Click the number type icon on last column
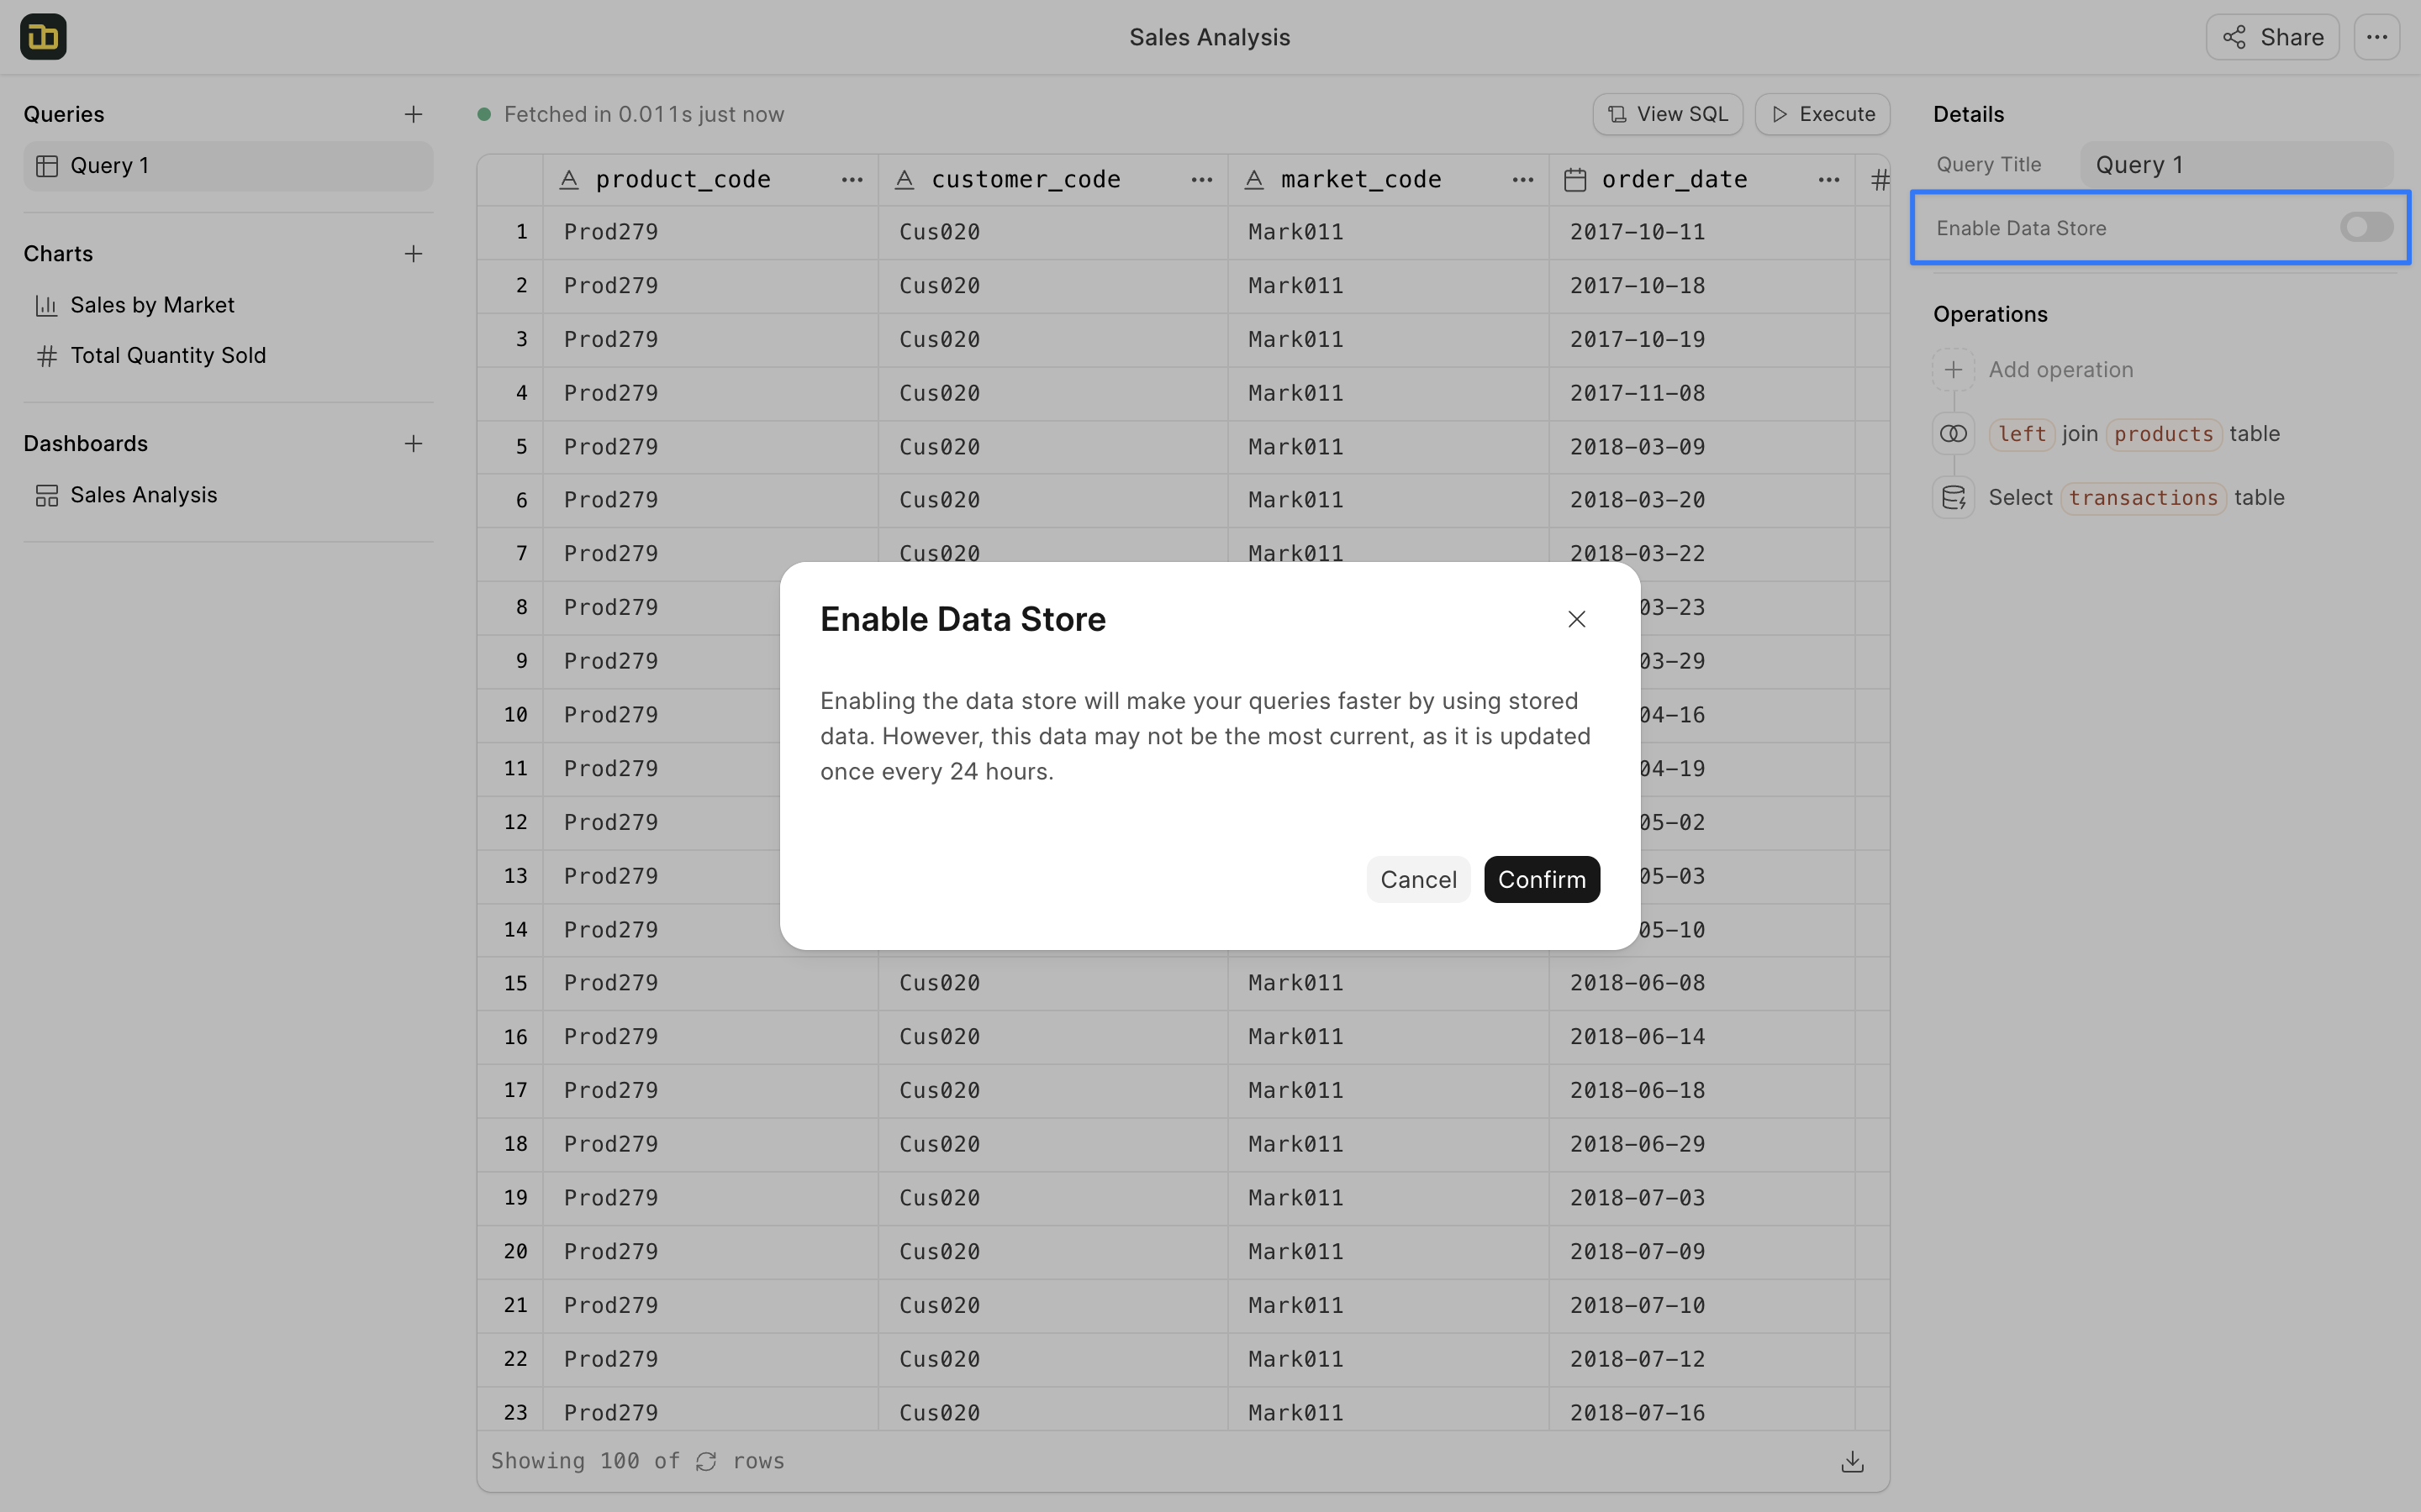The image size is (2421, 1512). [1880, 180]
